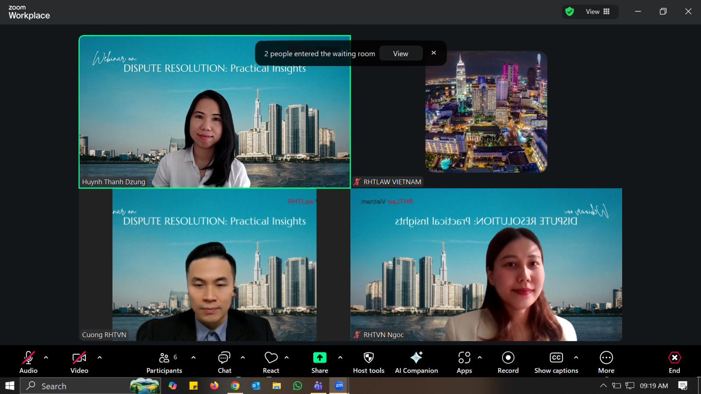Unmute microphone using Audio button

[x=28, y=362]
